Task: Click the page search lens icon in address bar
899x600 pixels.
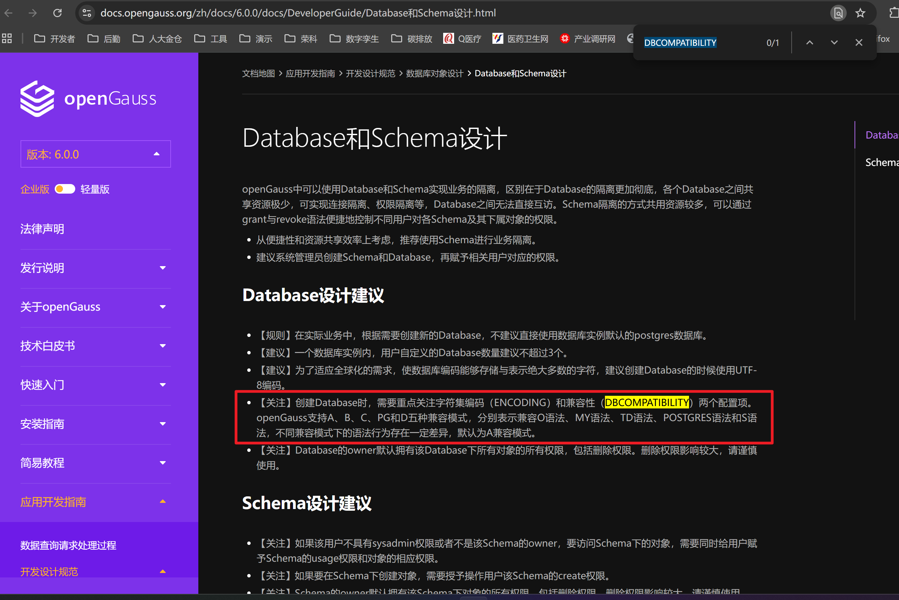Action: 838,13
